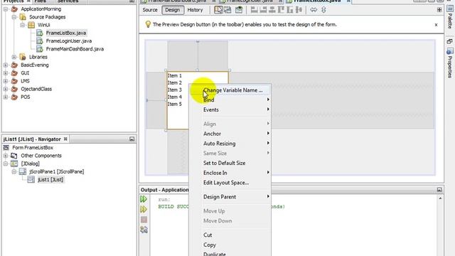
Task: Collapse the ApplicationMorning project node
Action: (x=6, y=9)
